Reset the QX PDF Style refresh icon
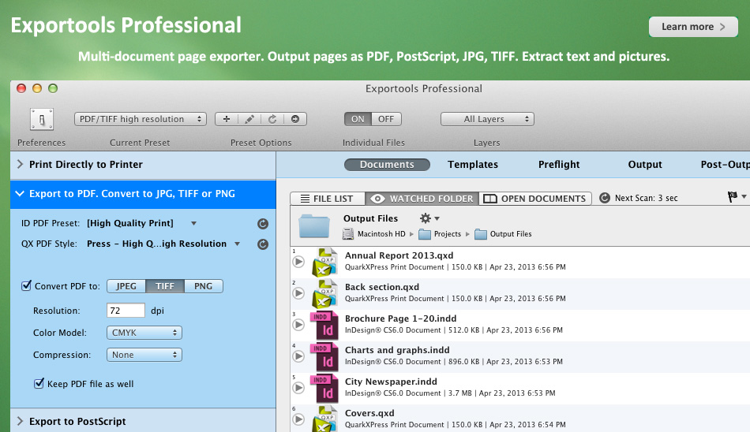Viewport: 750px width, 432px height. 263,244
